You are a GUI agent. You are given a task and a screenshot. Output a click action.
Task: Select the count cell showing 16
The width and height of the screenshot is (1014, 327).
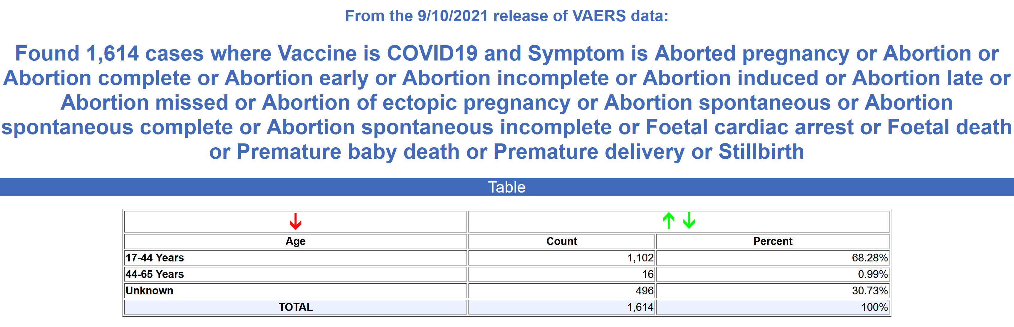[x=647, y=274]
